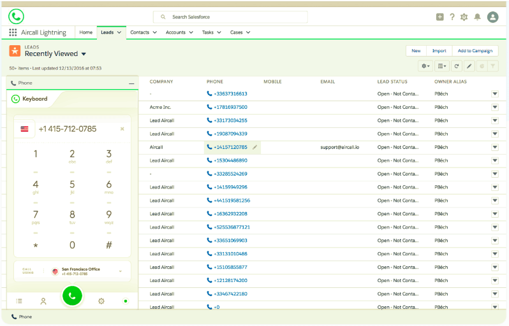Open the Contacts tab

pos(140,32)
